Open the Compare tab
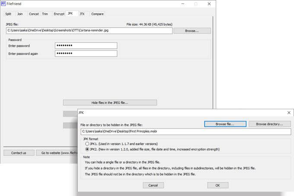 (x=98, y=14)
